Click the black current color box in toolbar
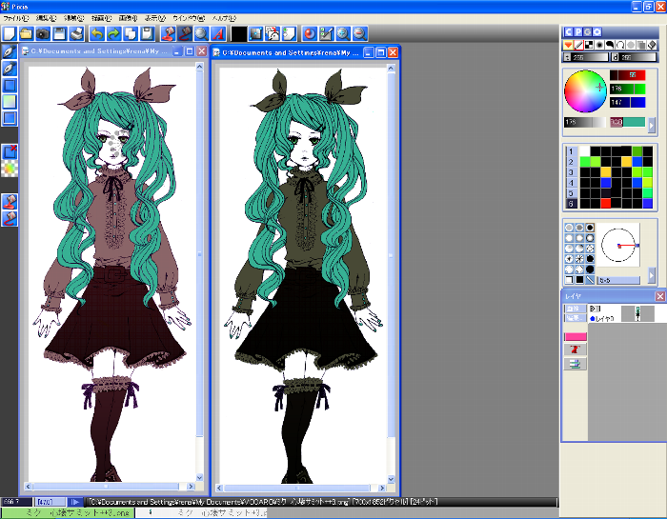667x519 pixels. (x=238, y=33)
